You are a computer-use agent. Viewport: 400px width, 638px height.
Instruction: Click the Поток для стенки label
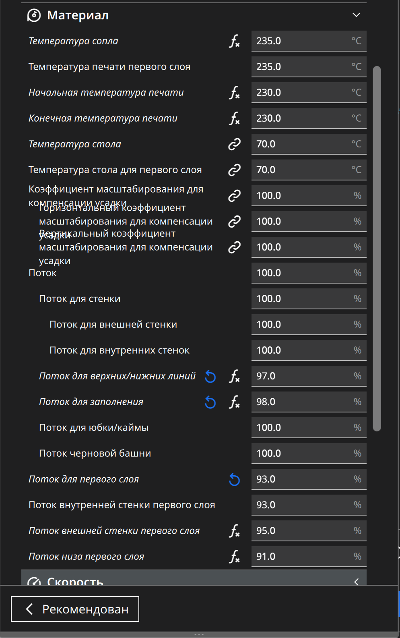tap(80, 299)
